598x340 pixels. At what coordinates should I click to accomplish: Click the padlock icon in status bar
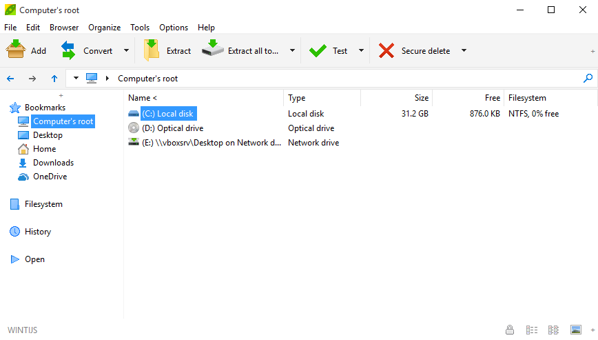[x=510, y=330]
